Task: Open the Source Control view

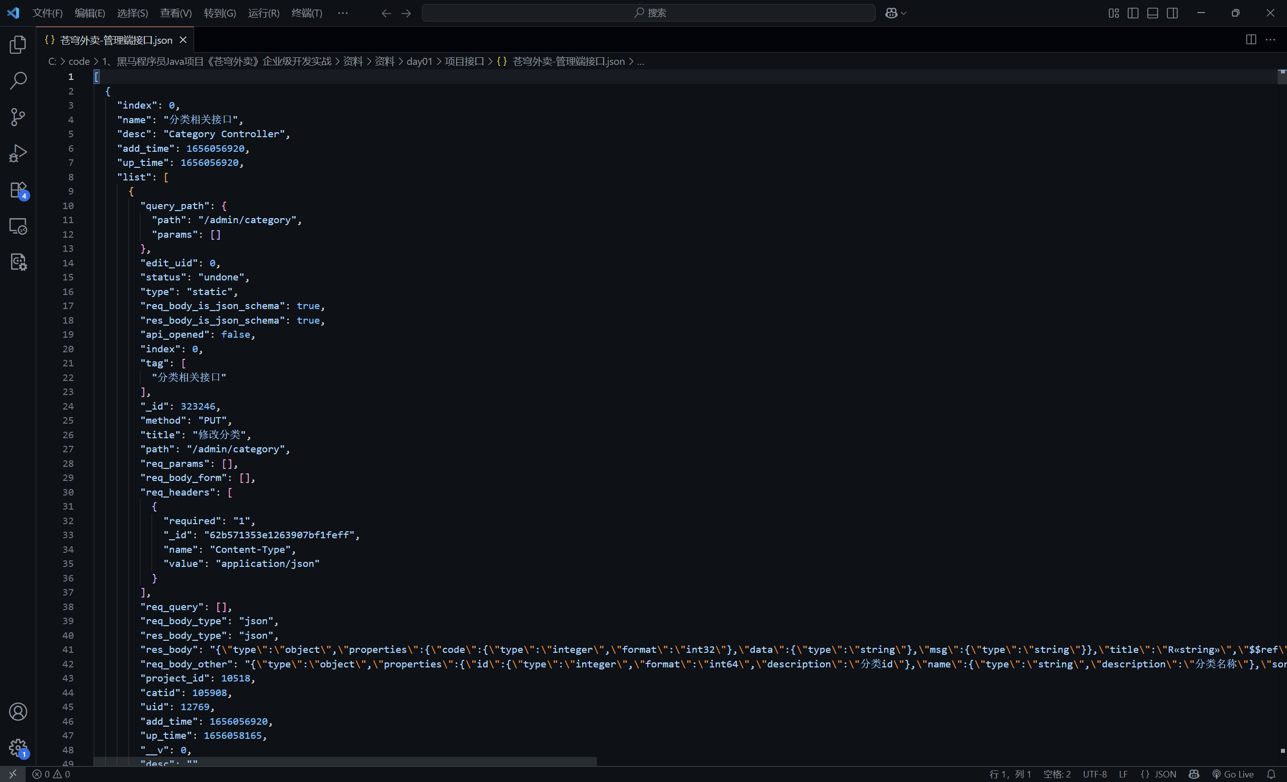Action: (x=18, y=117)
